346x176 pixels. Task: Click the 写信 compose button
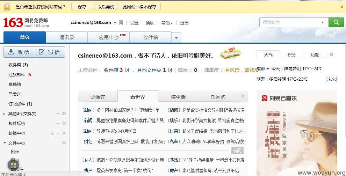coord(50,52)
